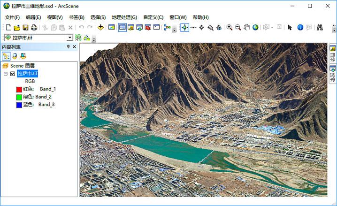Click the Create Contours 3D Analyst icon
This screenshot has width=337, height=206.
[78, 38]
